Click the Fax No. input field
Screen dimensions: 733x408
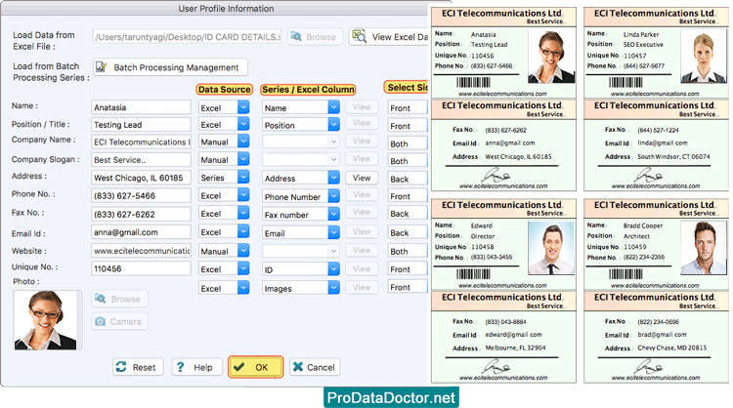(141, 215)
